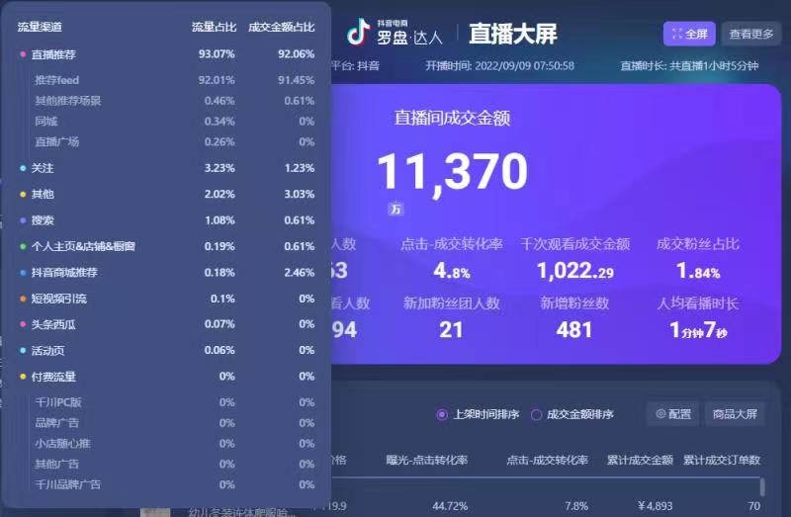The height and width of the screenshot is (517, 791).
Task: Click the purple dot beside 搜索
Action: tap(23, 220)
